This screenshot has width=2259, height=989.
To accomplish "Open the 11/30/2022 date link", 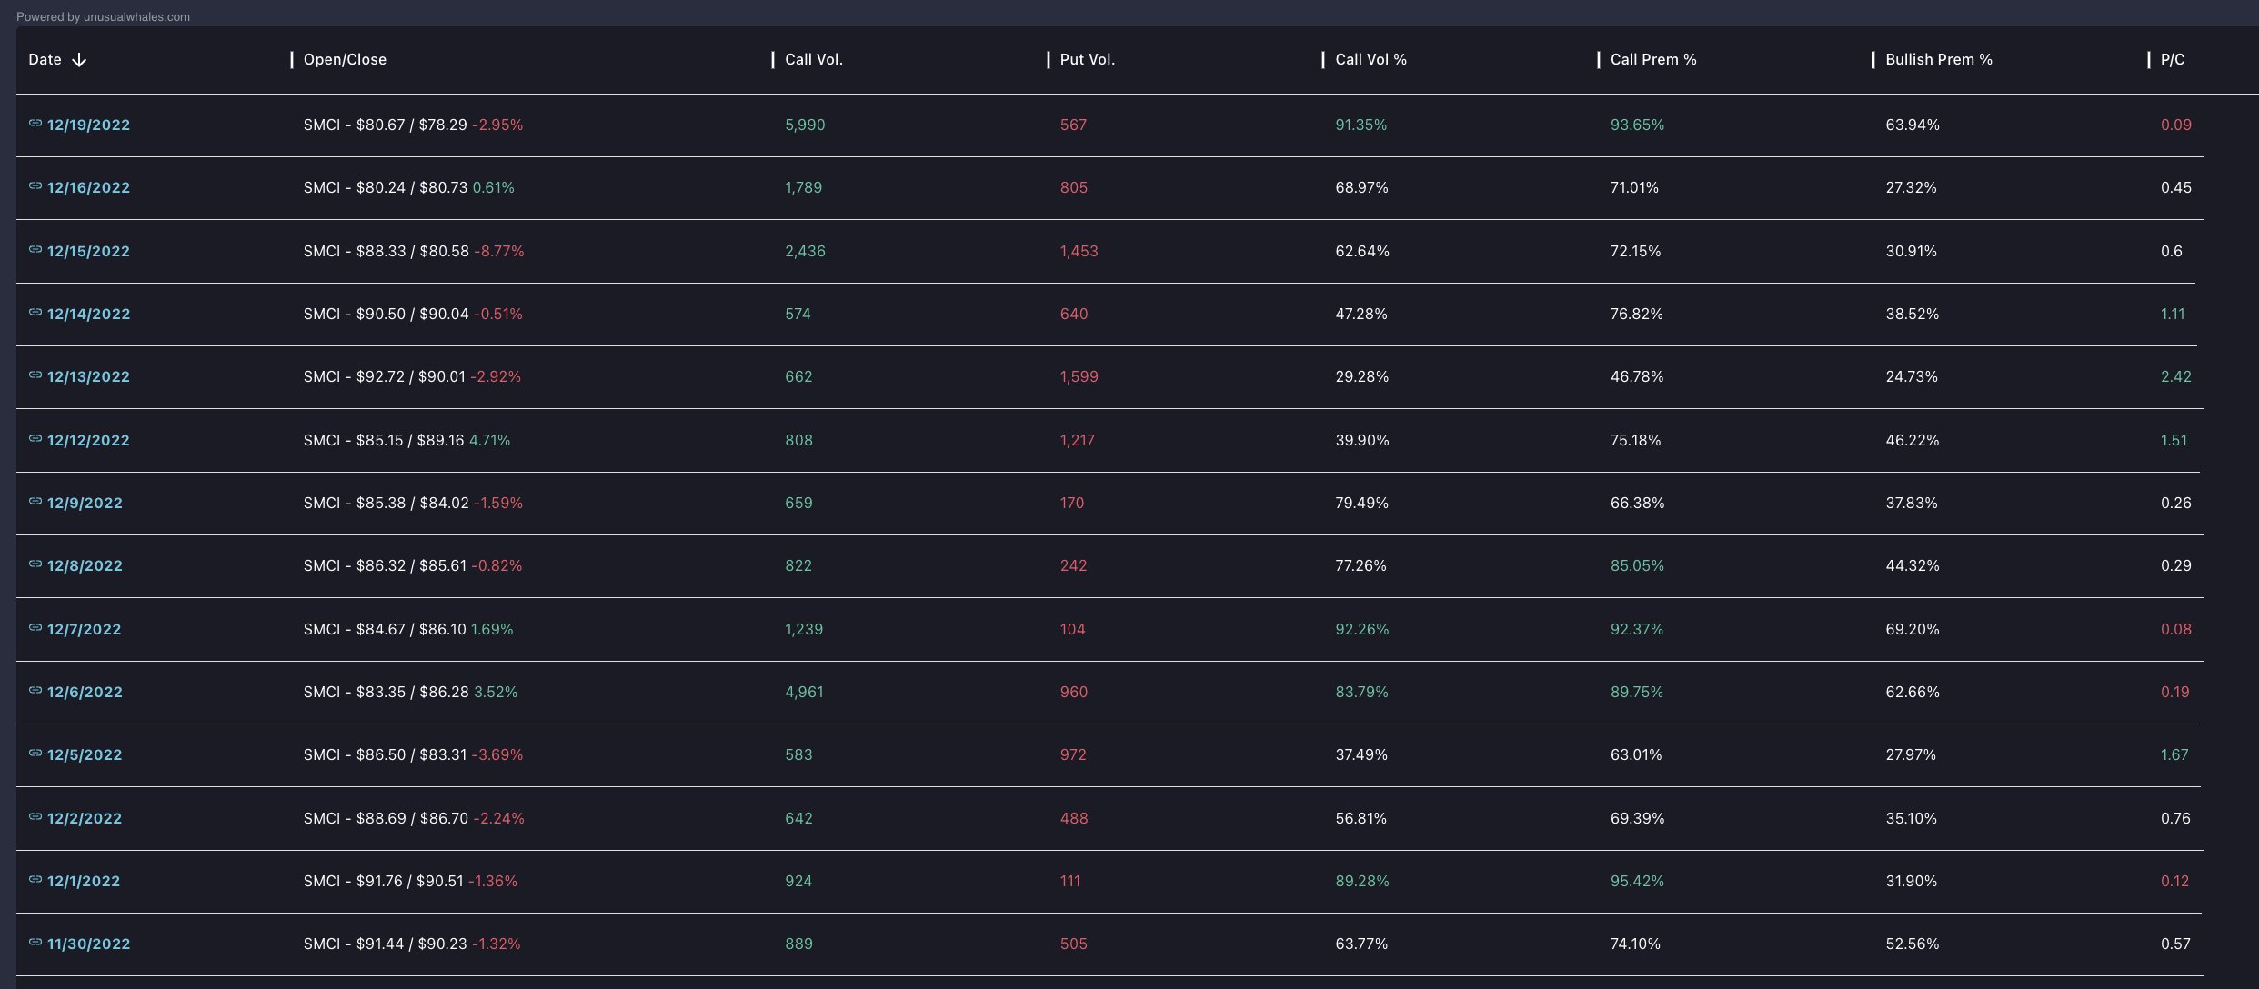I will point(88,944).
